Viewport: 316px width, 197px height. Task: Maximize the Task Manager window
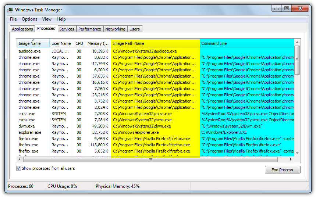(x=286, y=8)
